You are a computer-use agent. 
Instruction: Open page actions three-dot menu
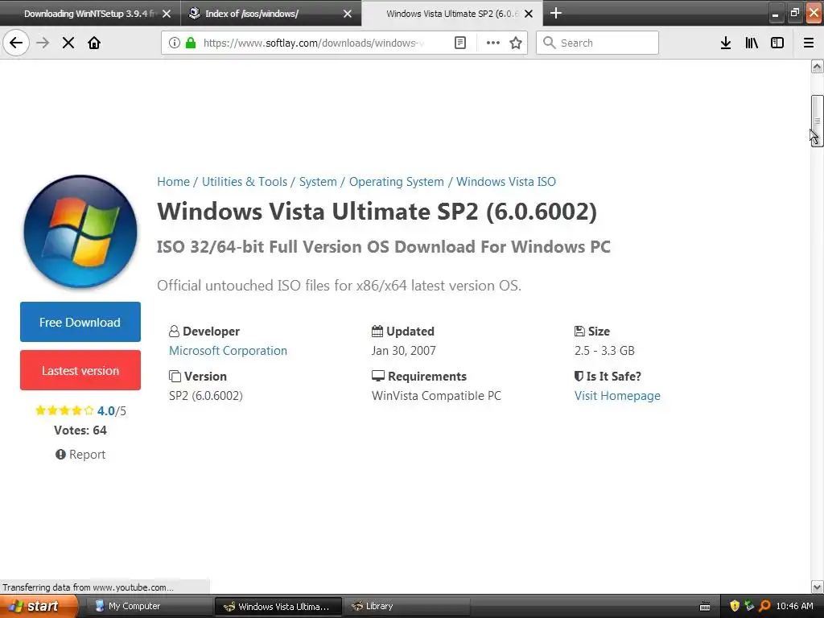[493, 43]
